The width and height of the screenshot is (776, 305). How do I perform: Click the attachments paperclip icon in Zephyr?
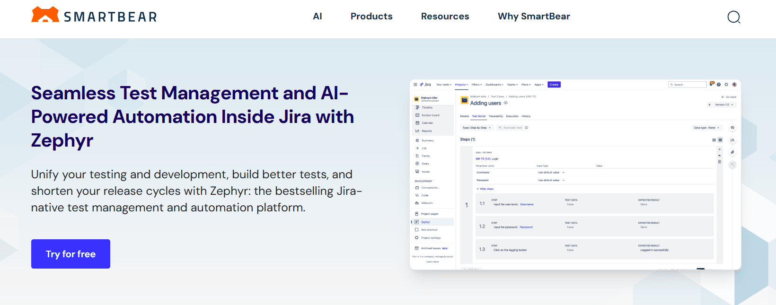click(732, 152)
